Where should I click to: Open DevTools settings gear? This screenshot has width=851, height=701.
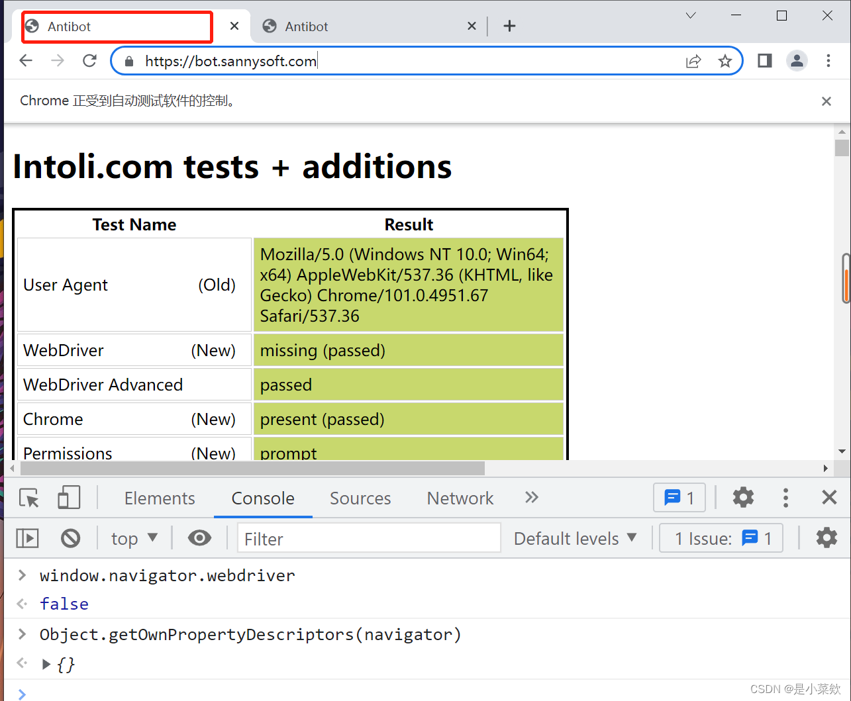click(x=743, y=497)
